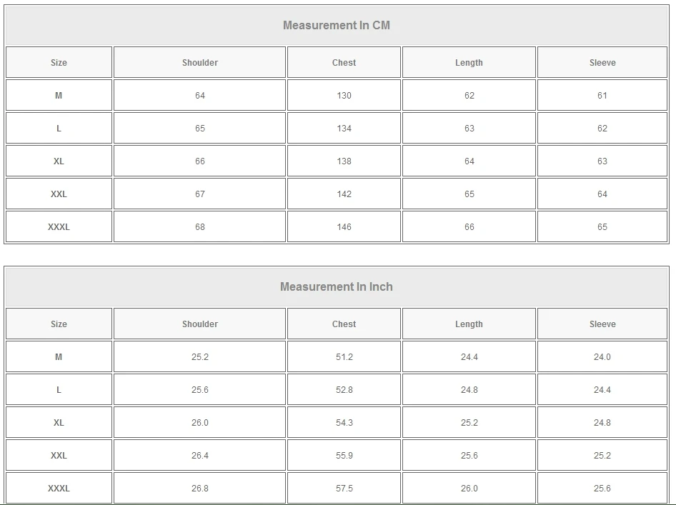
Task: Select the 57.5 chest cell in Inch table
Action: point(344,489)
